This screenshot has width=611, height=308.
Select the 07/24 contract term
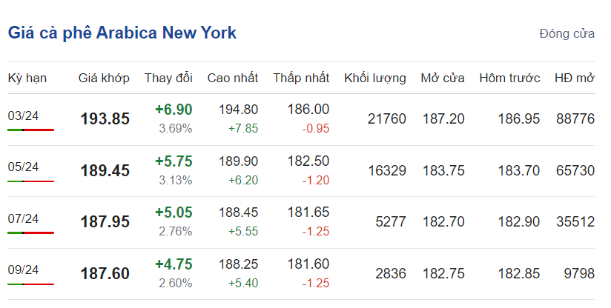pos(23,218)
